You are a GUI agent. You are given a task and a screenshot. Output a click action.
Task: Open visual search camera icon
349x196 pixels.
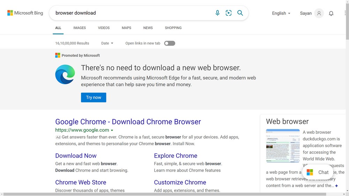tap(229, 13)
